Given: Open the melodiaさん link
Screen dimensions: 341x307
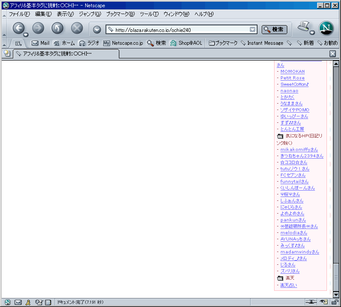Looking at the screenshot, I should [x=294, y=232].
